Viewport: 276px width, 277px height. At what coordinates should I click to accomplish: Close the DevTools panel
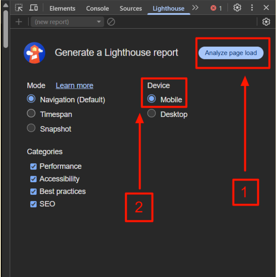point(266,8)
